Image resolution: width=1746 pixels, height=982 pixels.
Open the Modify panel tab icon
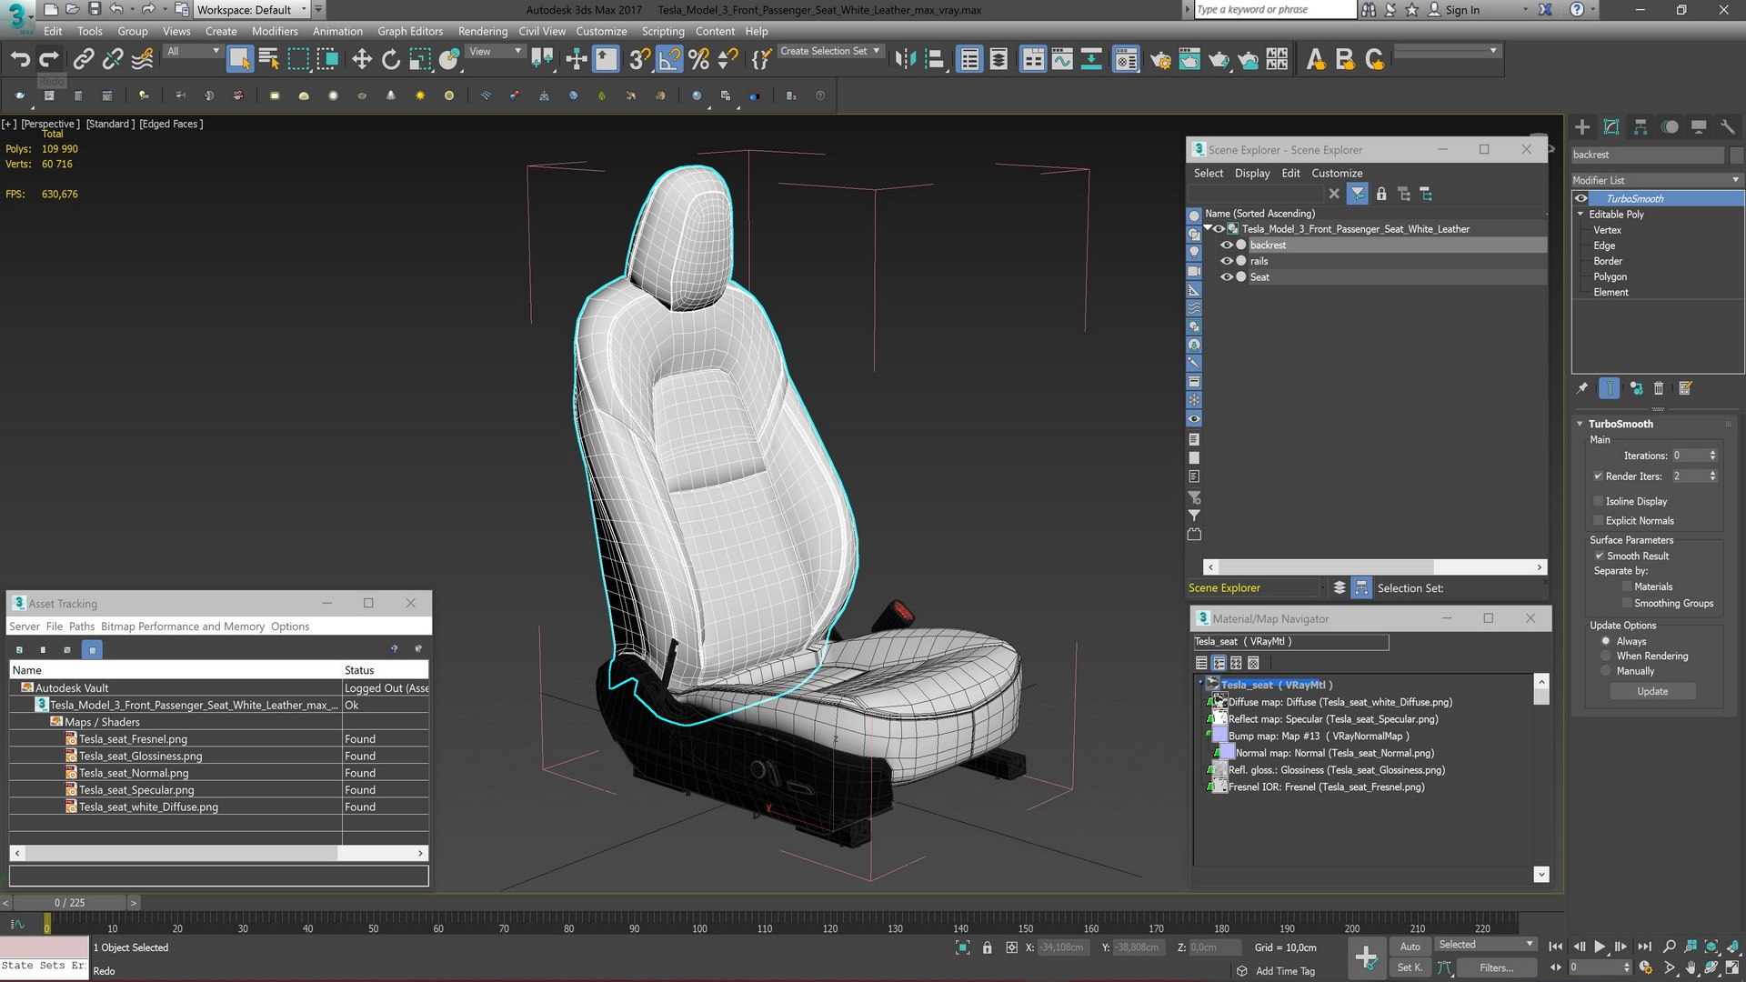[1611, 127]
